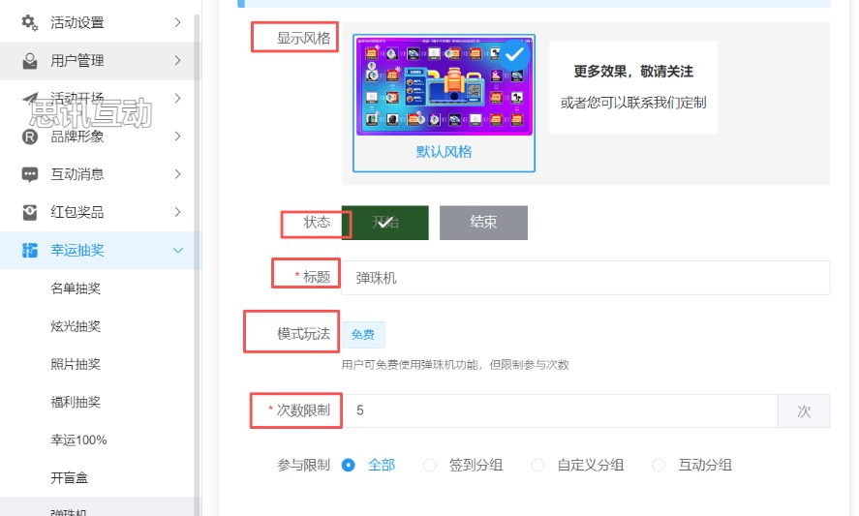Choose the 自定义分组 radio option
This screenshot has width=859, height=516.
pyautogui.click(x=537, y=465)
